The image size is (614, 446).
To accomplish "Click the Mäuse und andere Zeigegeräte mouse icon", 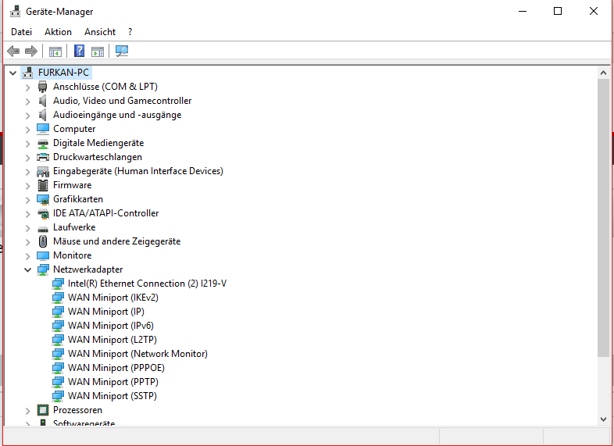I will click(43, 241).
